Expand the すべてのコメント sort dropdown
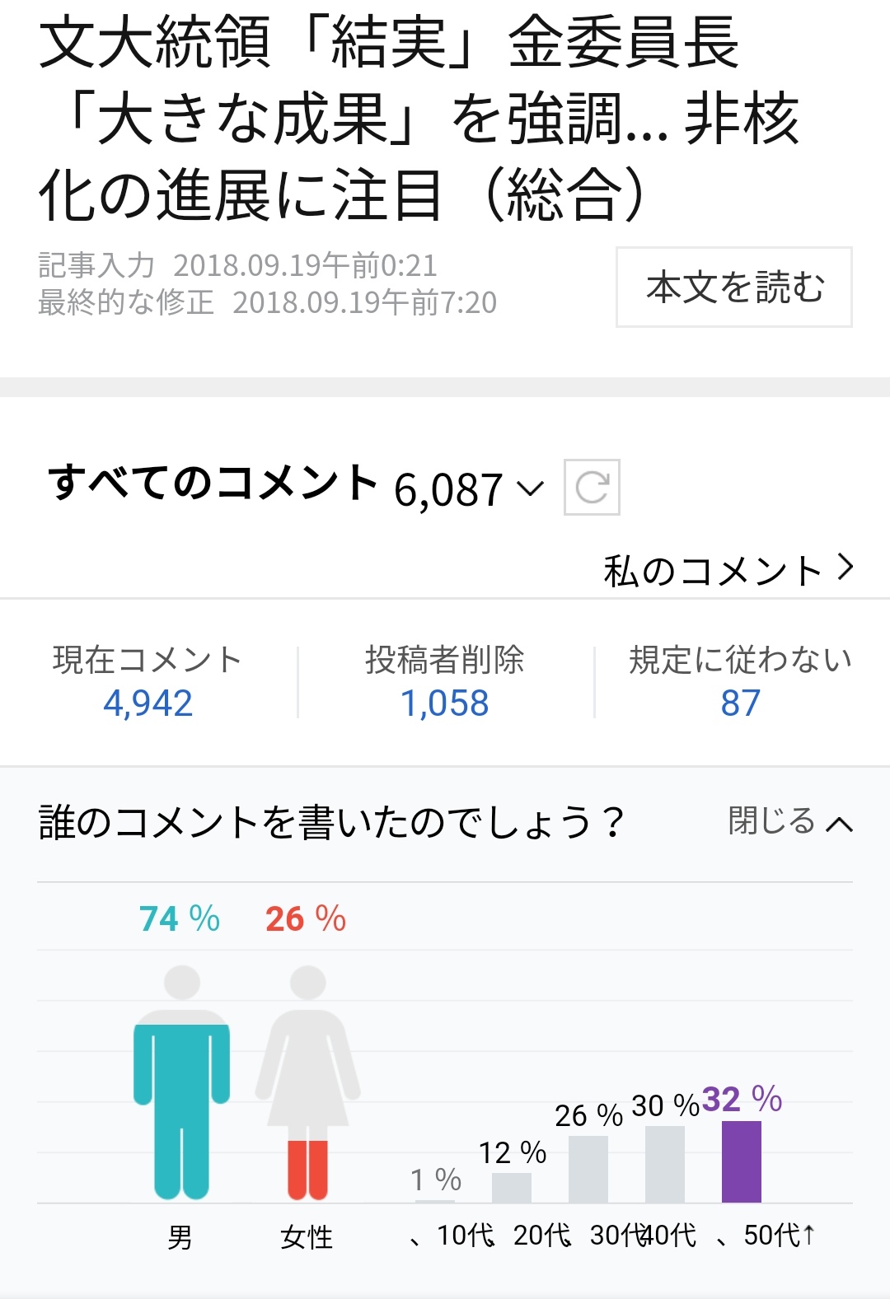Viewport: 890px width, 1299px height. [x=530, y=488]
